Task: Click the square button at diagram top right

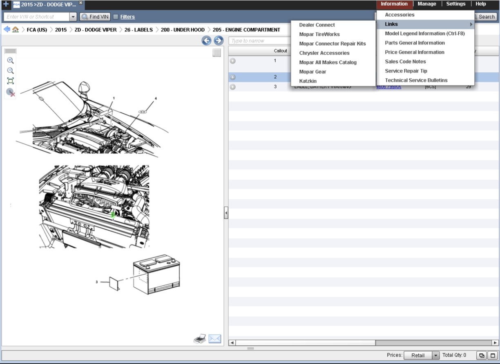Action: pos(217,53)
